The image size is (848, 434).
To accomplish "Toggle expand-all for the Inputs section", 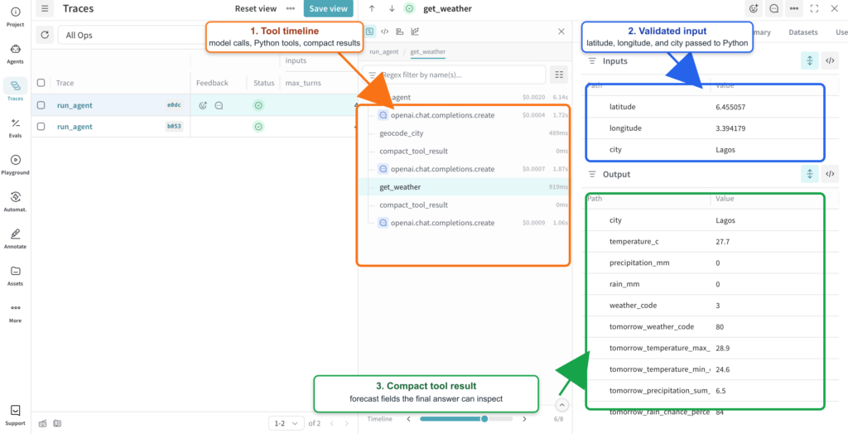I will point(810,61).
